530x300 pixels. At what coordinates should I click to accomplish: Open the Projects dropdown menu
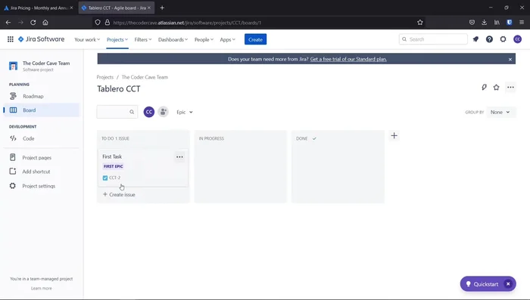(x=117, y=39)
